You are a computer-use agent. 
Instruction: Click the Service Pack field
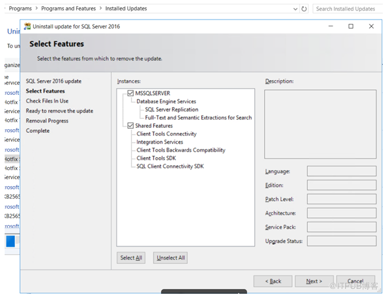click(x=342, y=227)
